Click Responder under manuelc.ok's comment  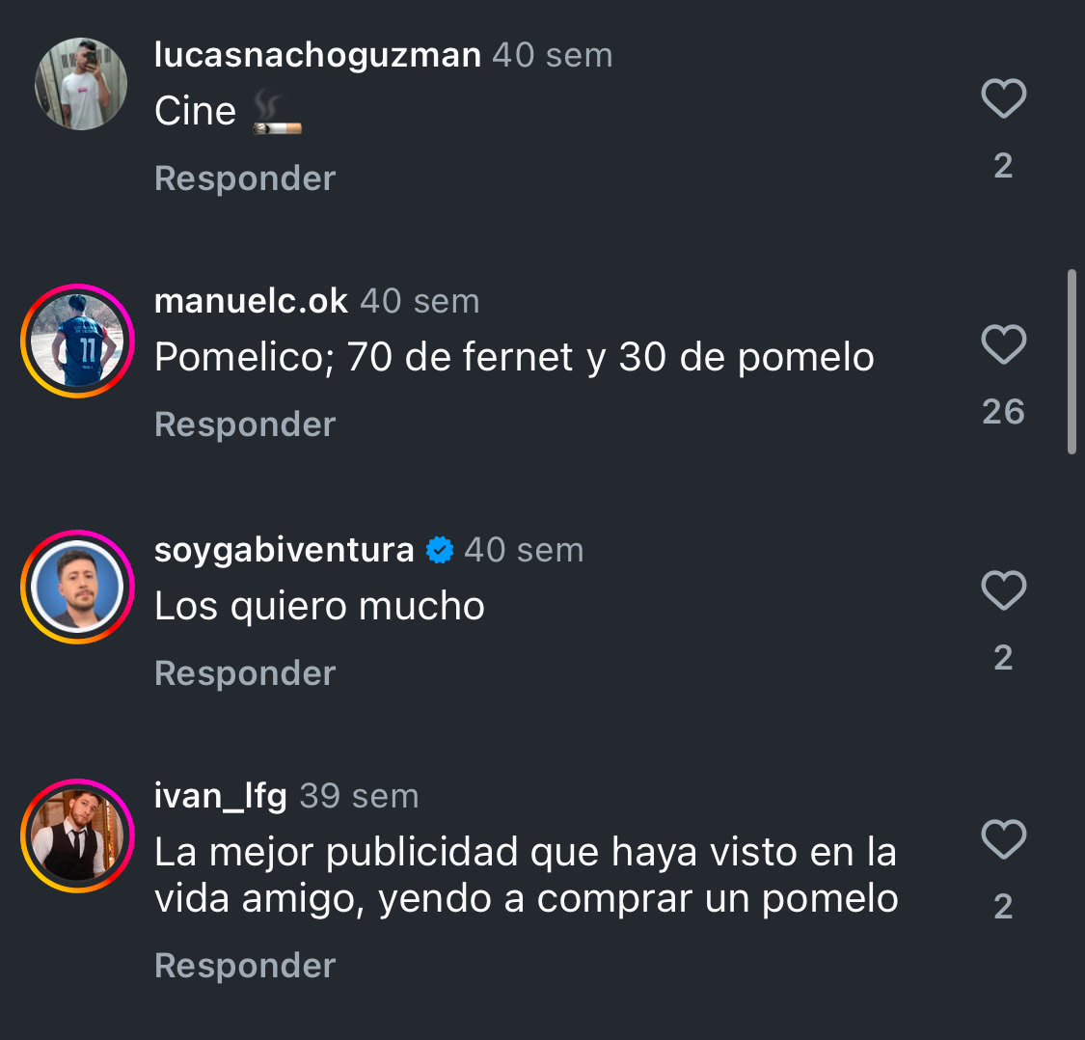coord(245,424)
